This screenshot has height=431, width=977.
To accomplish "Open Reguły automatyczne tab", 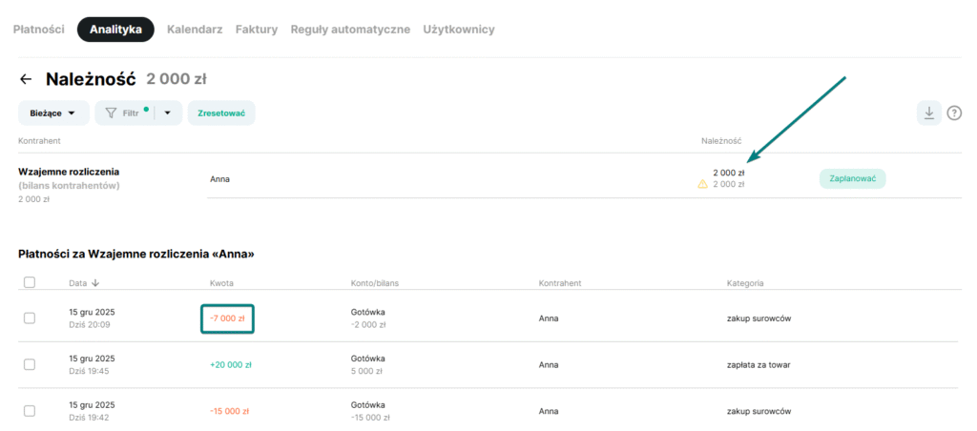I will 350,30.
